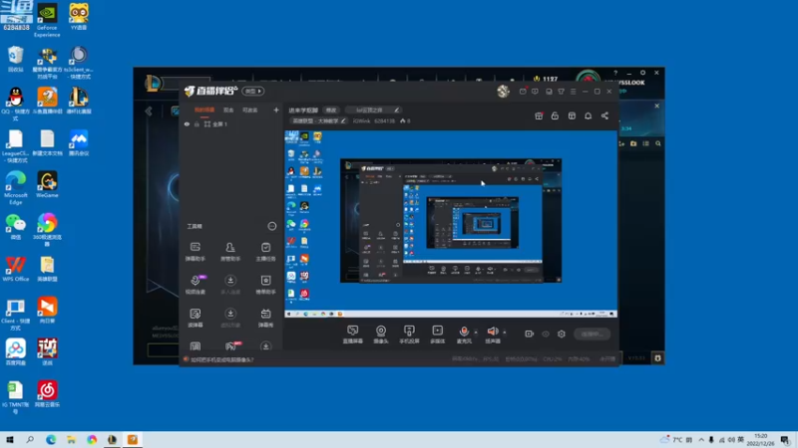The height and width of the screenshot is (448, 798).
Task: Toggle visibility of the 全屏 1 source
Action: point(187,123)
